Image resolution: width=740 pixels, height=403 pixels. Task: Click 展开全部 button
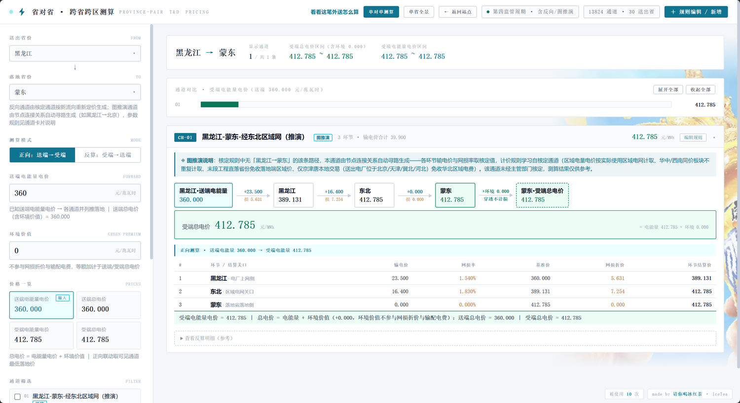668,90
